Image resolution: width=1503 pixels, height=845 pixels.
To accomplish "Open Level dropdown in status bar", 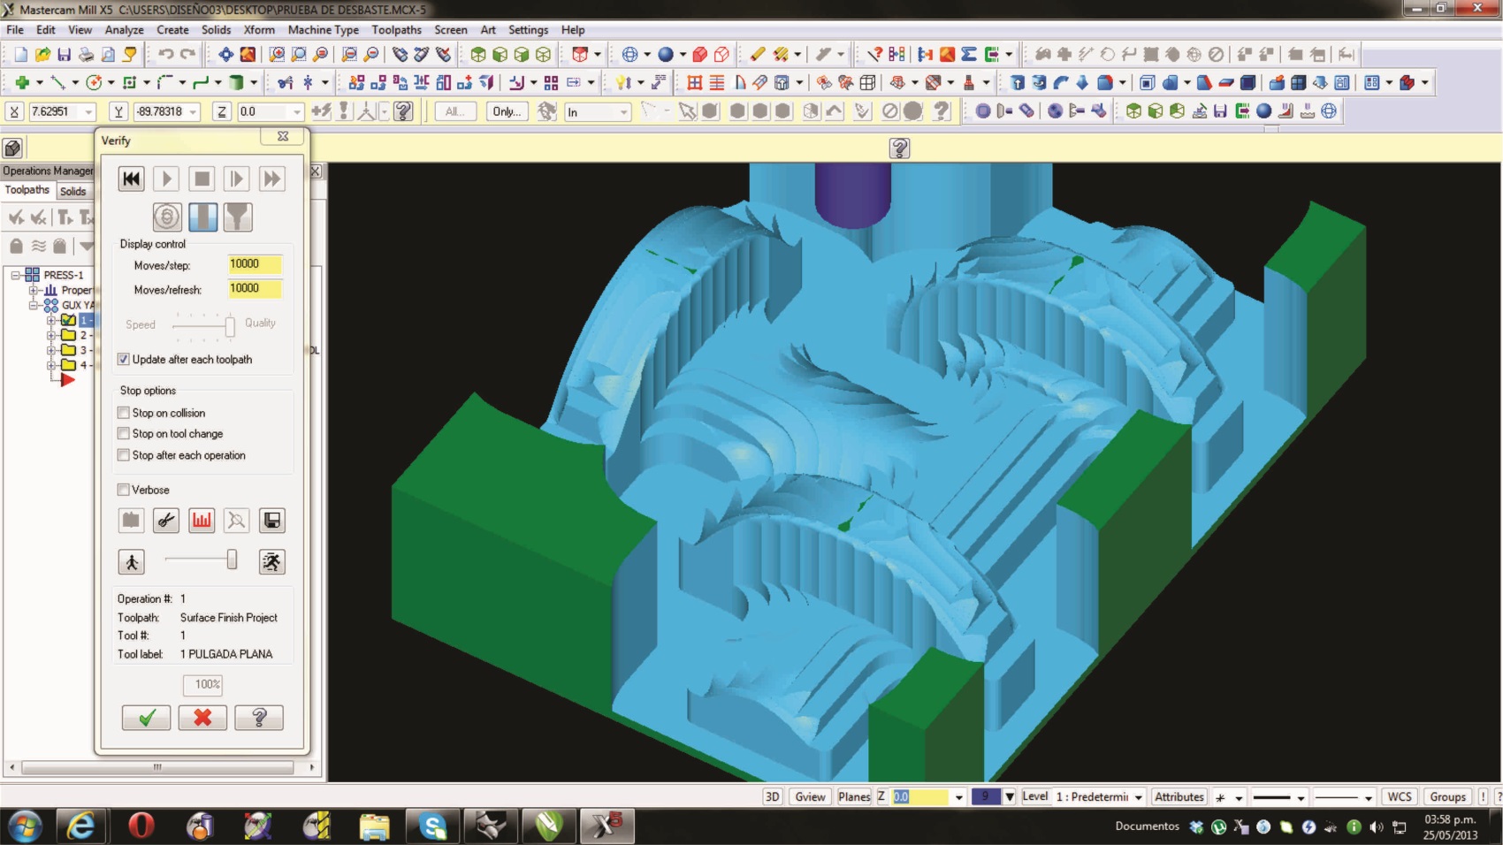I will coord(1139,797).
